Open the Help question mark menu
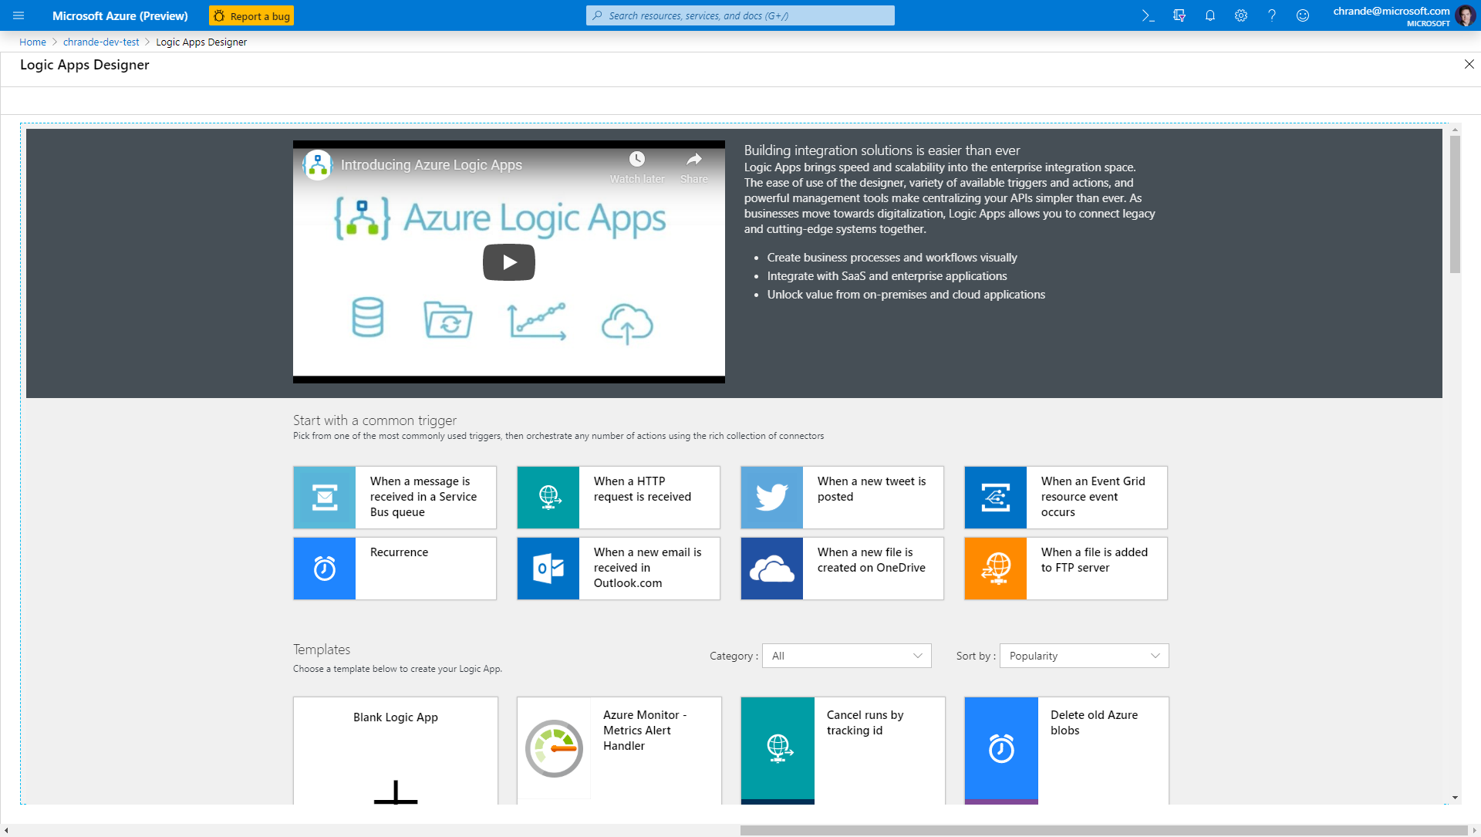Screen dimensions: 1481x837 point(1271,15)
